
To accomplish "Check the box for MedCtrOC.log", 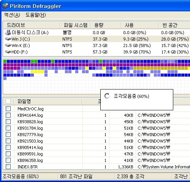I will (8, 109).
